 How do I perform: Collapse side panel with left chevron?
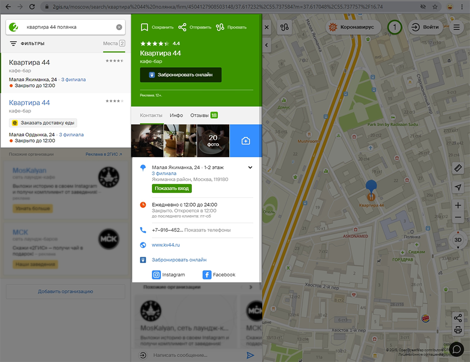click(x=267, y=45)
